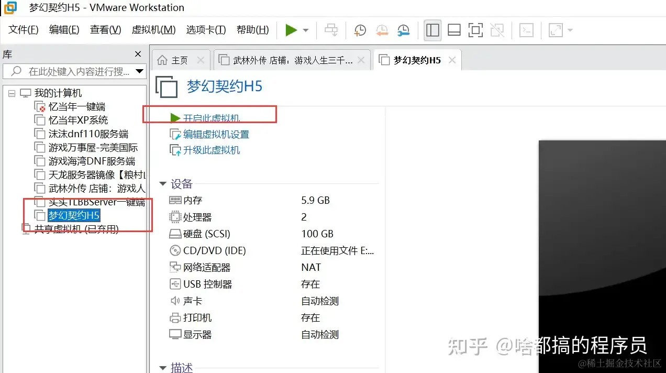
Task: Collapse the 我的计算机 tree node
Action: [x=12, y=93]
